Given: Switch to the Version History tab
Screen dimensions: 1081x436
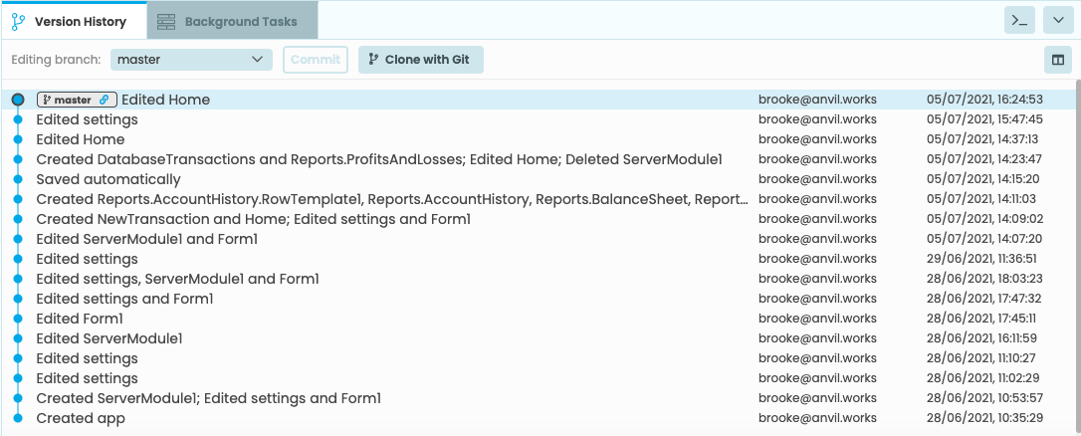Looking at the screenshot, I should 70,21.
